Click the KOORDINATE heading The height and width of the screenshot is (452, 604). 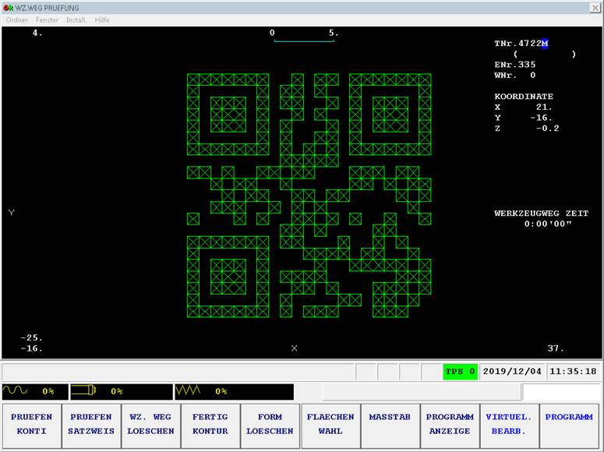[x=524, y=97]
